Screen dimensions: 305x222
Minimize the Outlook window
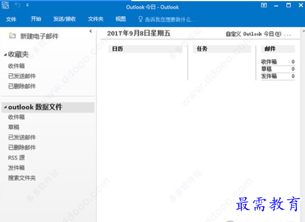coord(276,6)
